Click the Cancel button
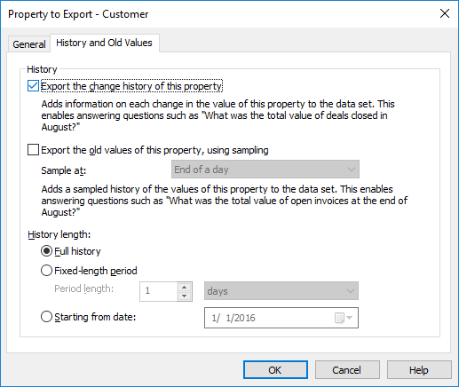This screenshot has height=387, width=459. (347, 370)
